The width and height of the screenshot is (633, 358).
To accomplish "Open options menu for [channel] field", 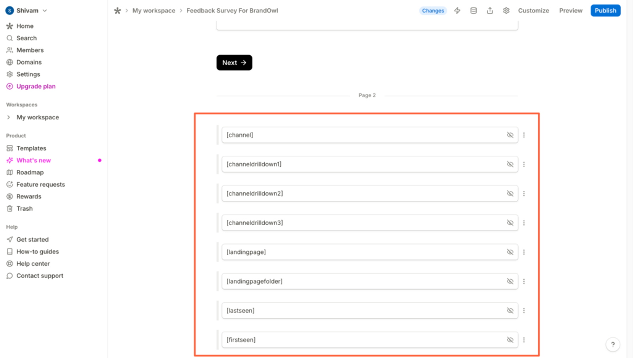I will (524, 135).
